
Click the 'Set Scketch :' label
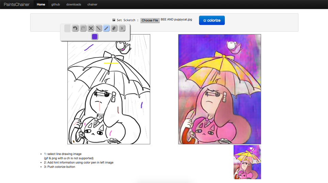(x=127, y=20)
